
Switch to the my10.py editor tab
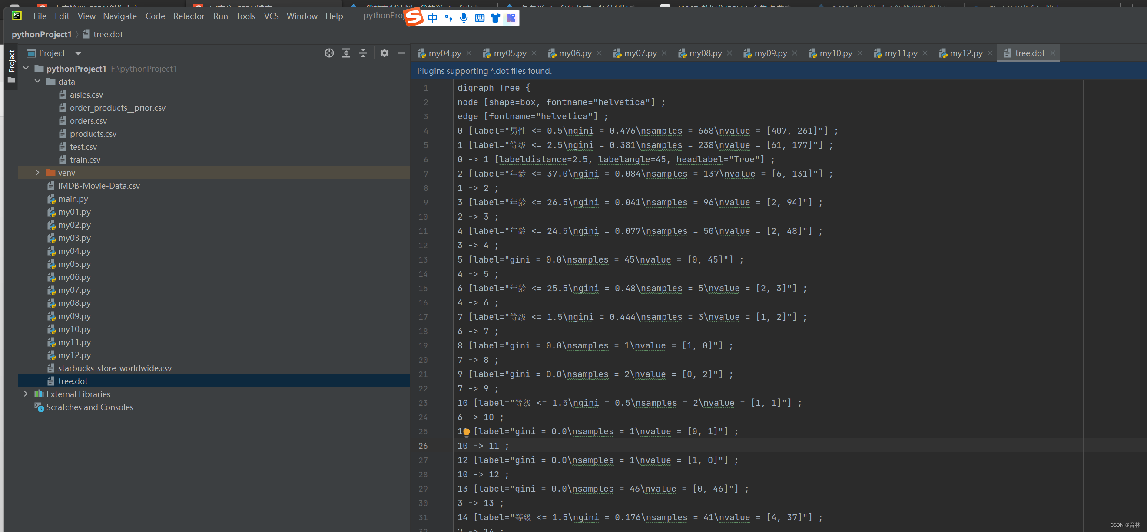pyautogui.click(x=836, y=53)
